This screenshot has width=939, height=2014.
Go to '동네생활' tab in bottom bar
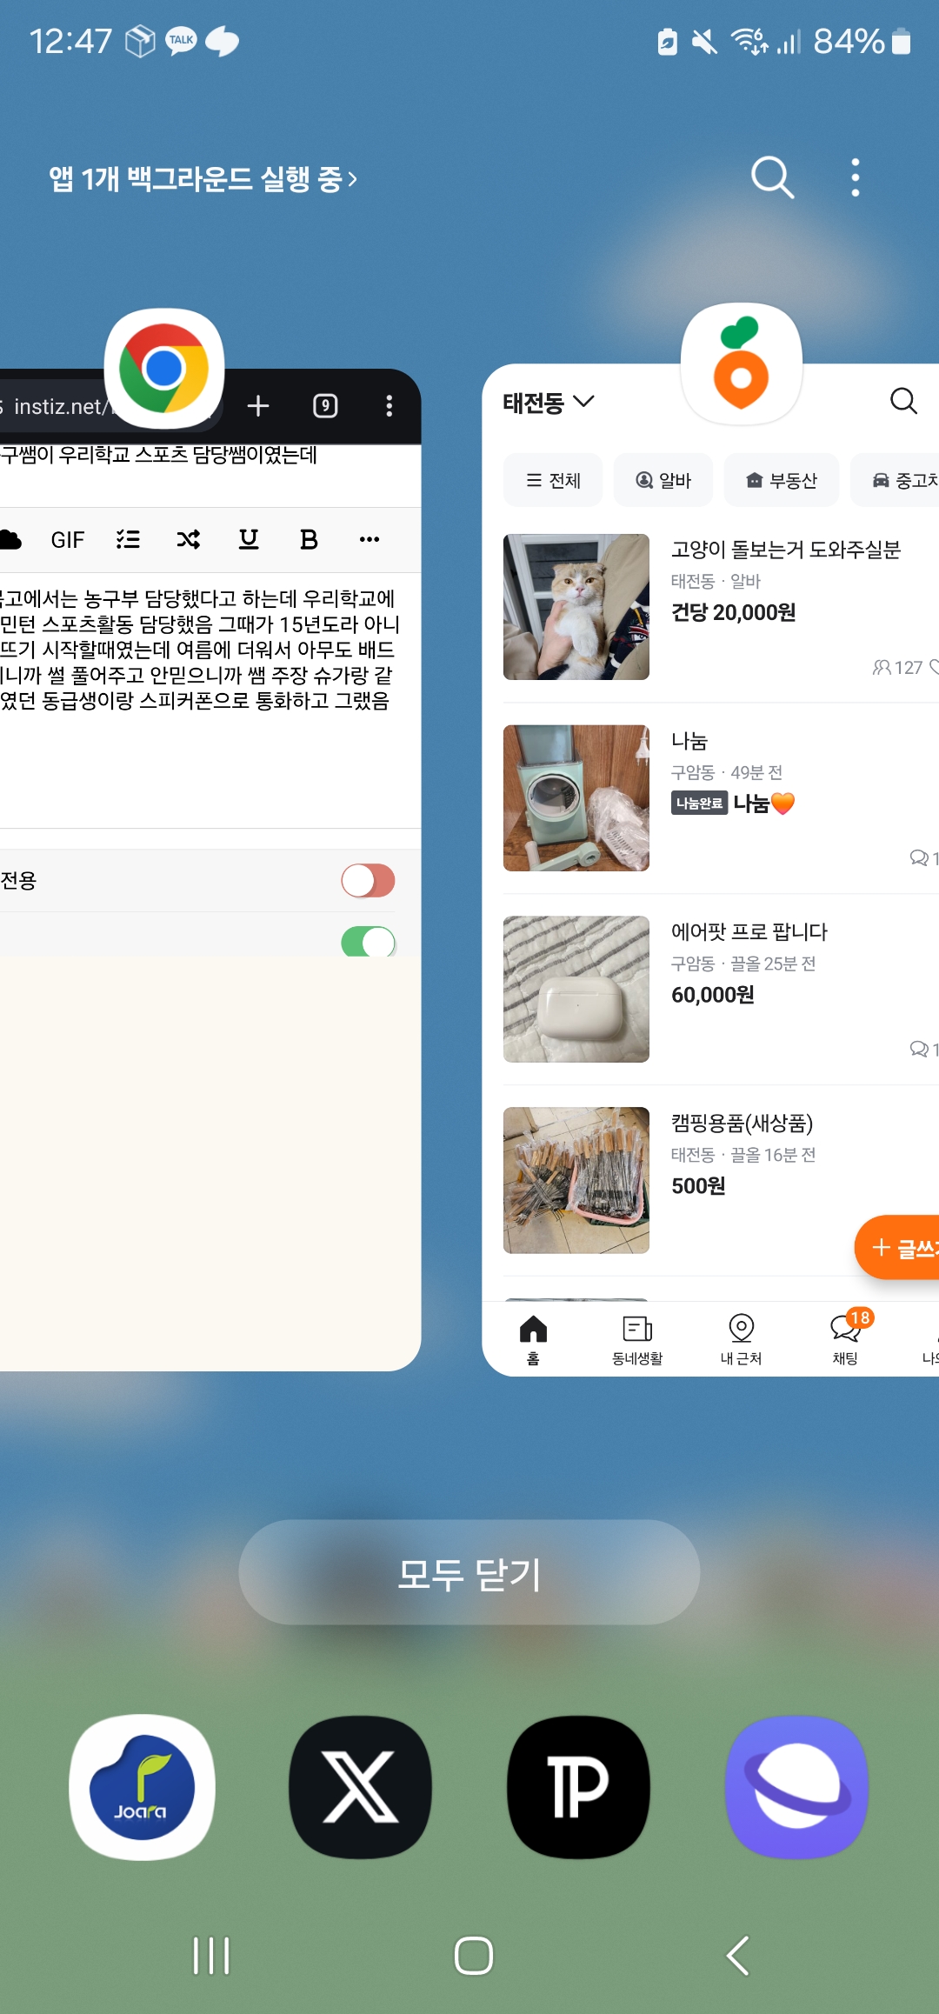pyautogui.click(x=637, y=1339)
